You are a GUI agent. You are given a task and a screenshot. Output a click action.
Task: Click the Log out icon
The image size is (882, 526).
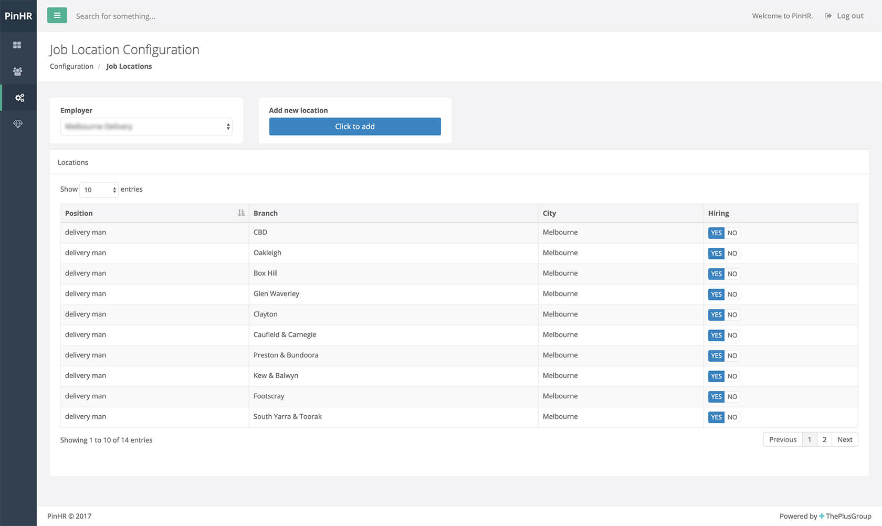pyautogui.click(x=828, y=16)
